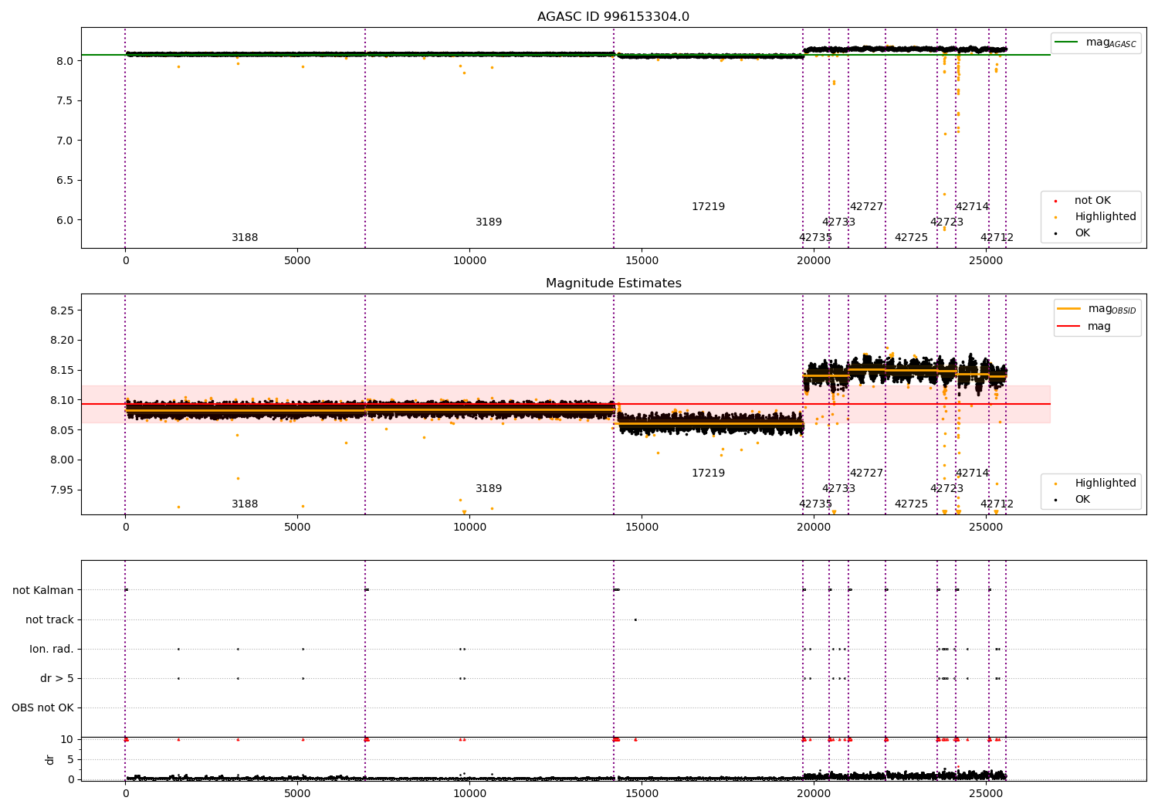Viewport: 1158px width, 811px height.
Task: Select the mag AGASC legend entry in top plot
Action: (x=1095, y=43)
